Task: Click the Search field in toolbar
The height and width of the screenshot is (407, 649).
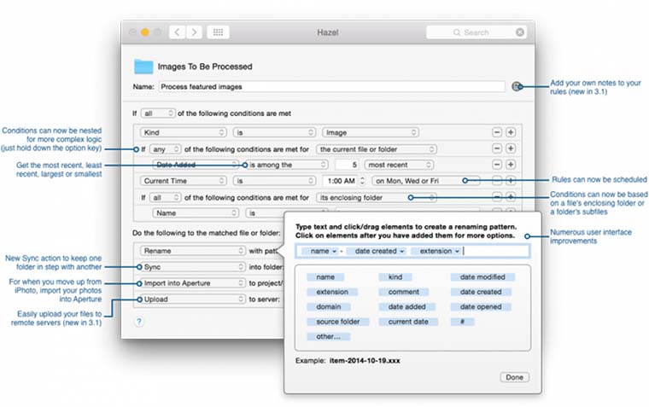Action: [x=476, y=32]
